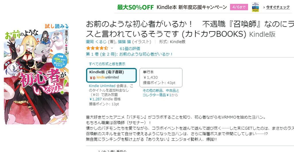The width and height of the screenshot is (294, 152).
Task: Click the 今すぐチェック link
Action: [277, 7]
